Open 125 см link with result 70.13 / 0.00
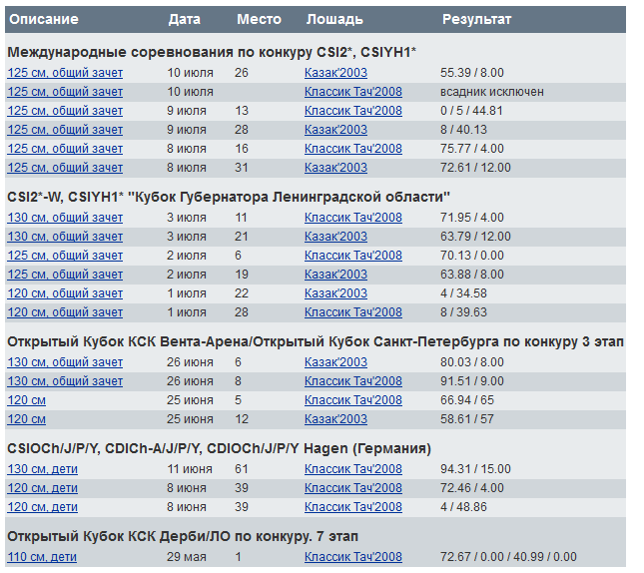 pyautogui.click(x=65, y=256)
